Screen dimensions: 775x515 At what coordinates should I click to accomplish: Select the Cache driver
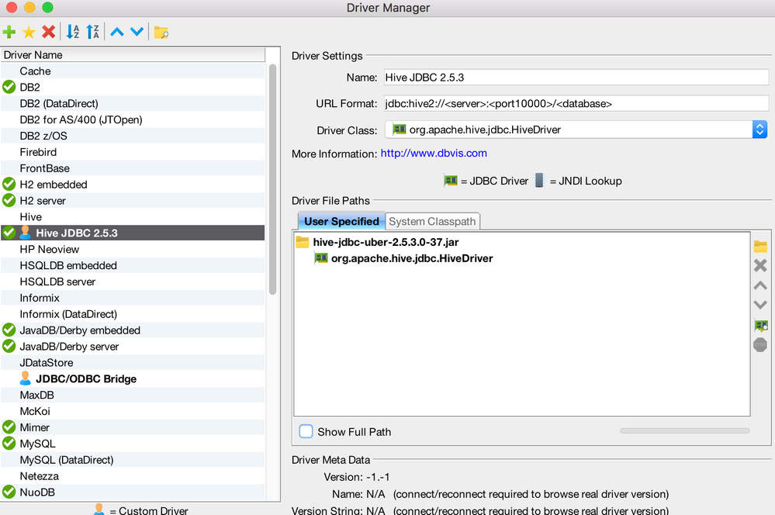133,71
